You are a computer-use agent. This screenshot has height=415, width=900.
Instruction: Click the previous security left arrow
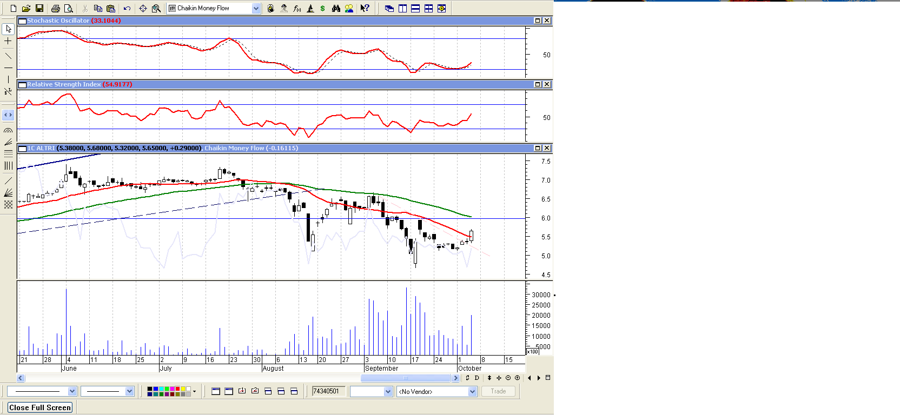pyautogui.click(x=529, y=378)
